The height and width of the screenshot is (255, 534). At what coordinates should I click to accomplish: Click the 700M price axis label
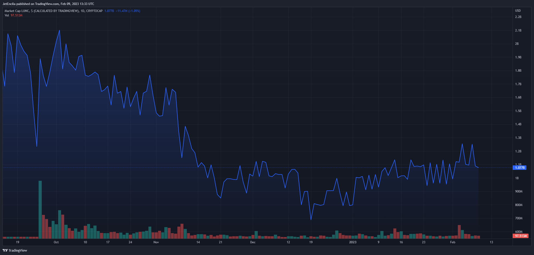519,218
